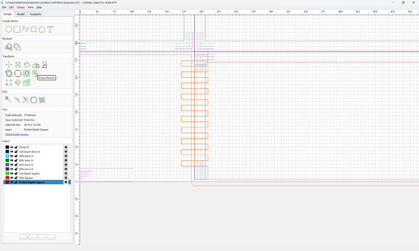Lock the Pocket Depth Square layer

[x=16, y=182]
